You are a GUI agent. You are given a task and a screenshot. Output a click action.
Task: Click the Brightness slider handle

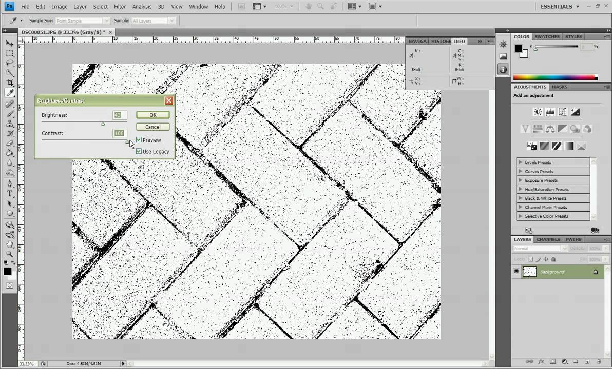coord(103,124)
